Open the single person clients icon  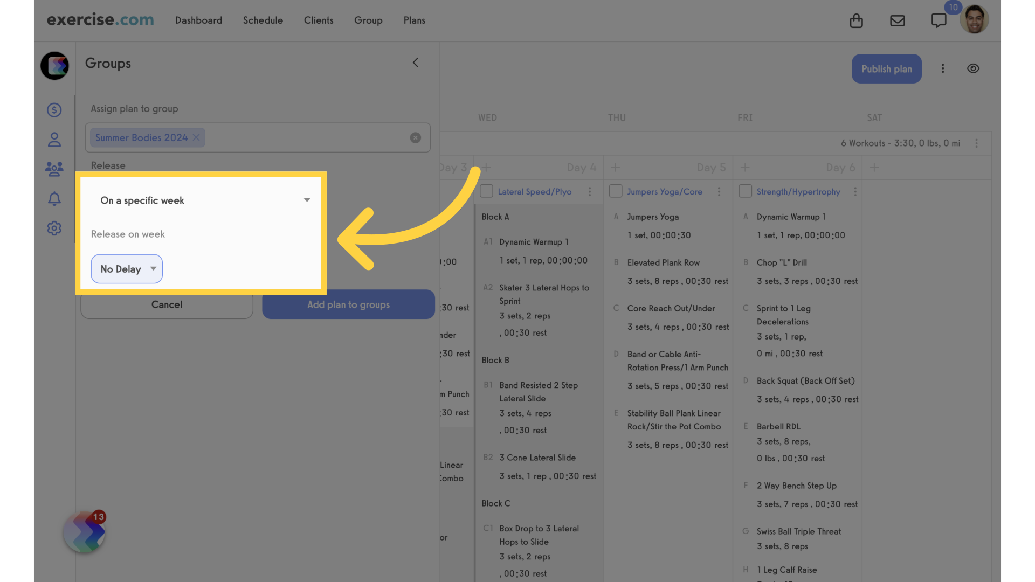click(54, 140)
